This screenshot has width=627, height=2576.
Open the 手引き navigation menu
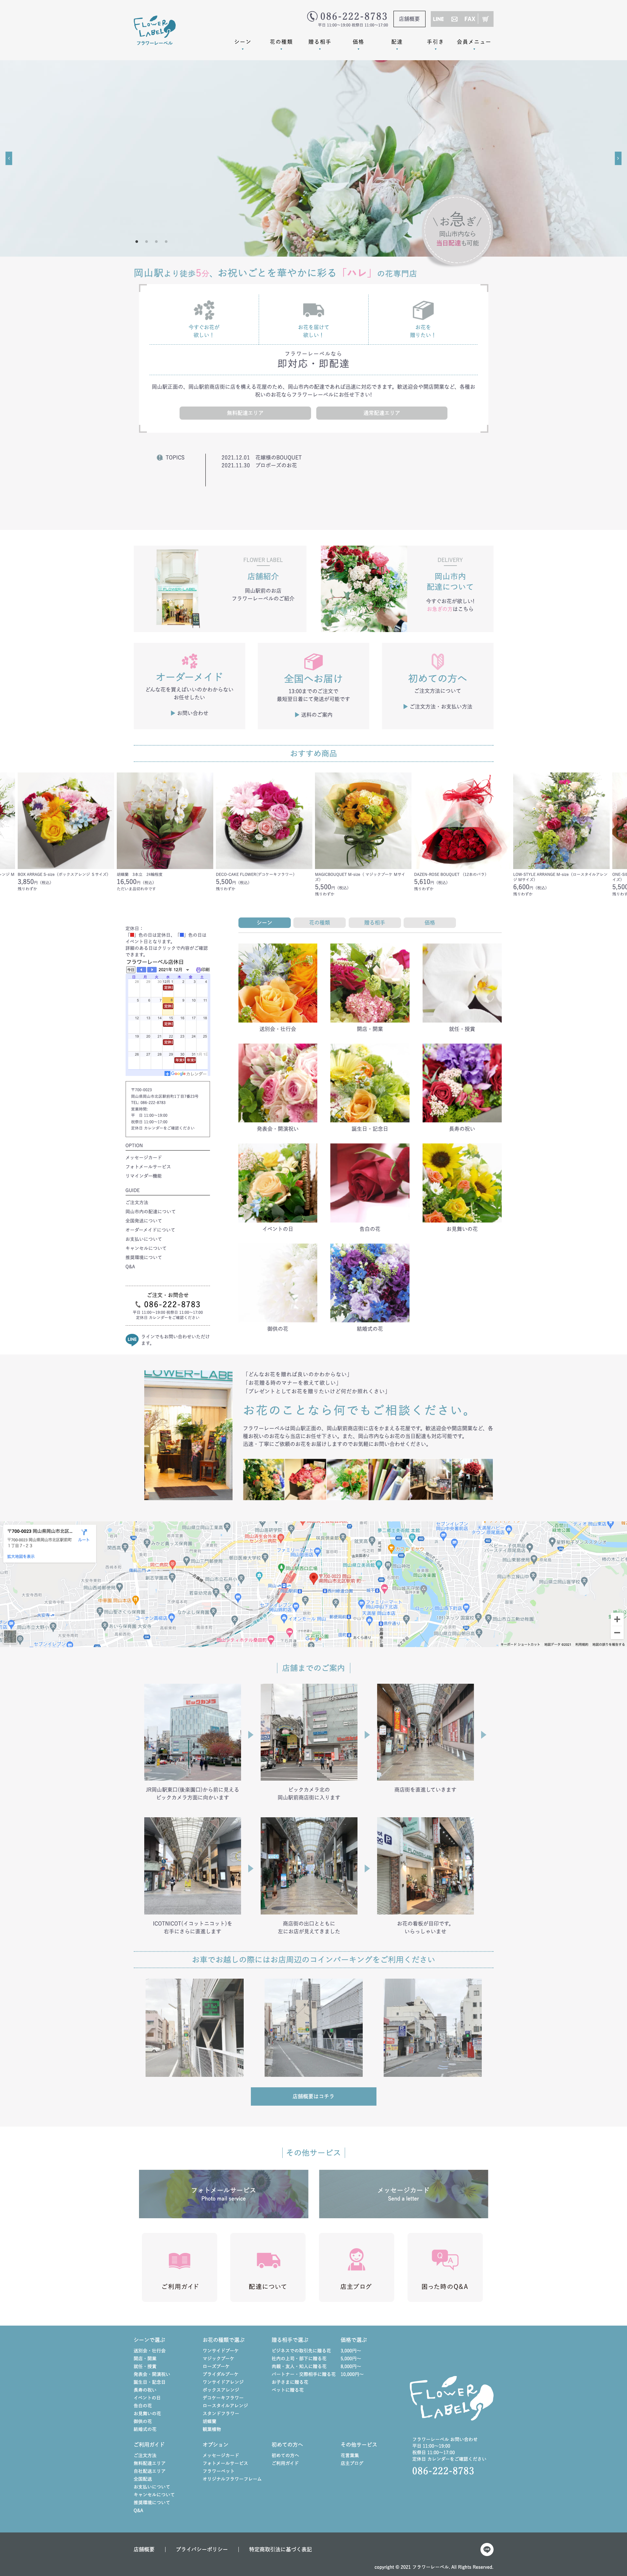click(x=435, y=42)
